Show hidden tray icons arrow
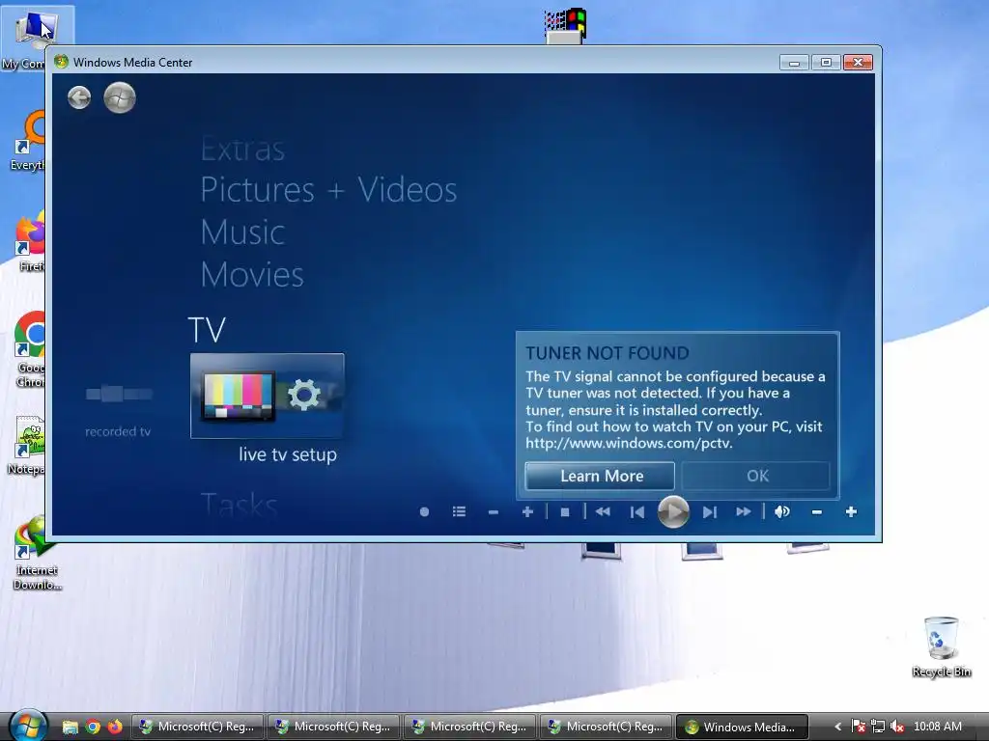 [x=837, y=727]
